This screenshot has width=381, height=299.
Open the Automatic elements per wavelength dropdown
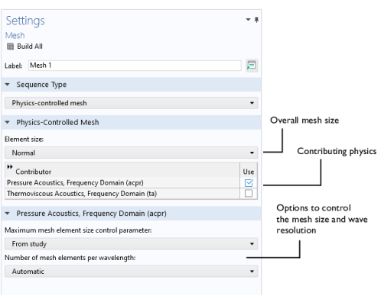(131, 272)
